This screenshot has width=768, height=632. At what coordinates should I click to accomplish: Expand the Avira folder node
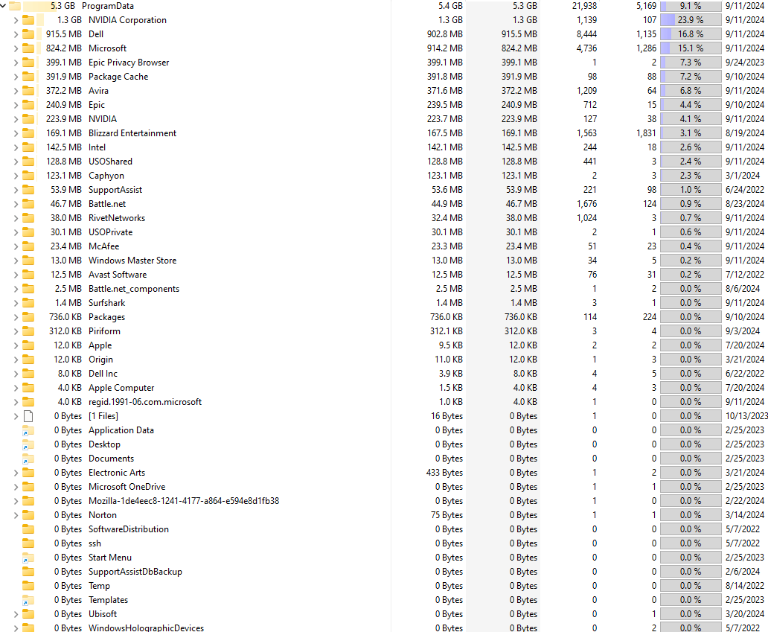pos(16,91)
